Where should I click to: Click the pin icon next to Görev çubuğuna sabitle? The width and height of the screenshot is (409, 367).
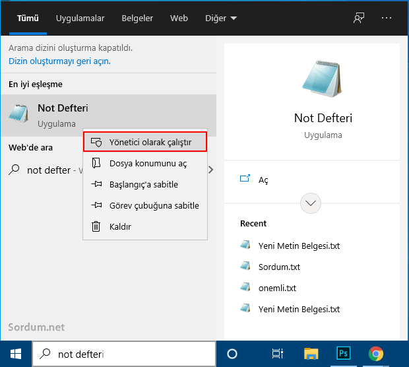click(x=96, y=205)
